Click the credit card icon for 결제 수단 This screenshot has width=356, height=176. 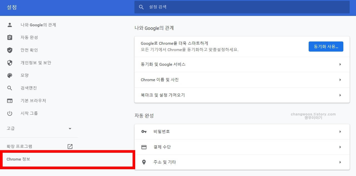tap(144, 147)
